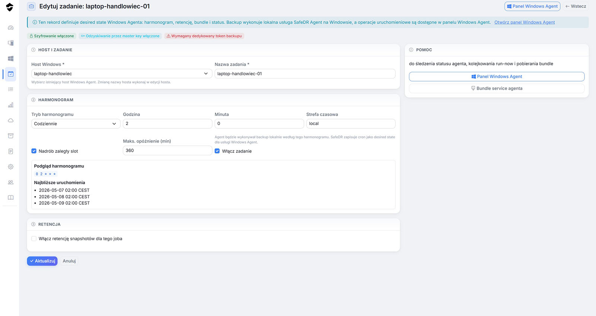Open the bar chart reports sidebar icon

pos(11,105)
